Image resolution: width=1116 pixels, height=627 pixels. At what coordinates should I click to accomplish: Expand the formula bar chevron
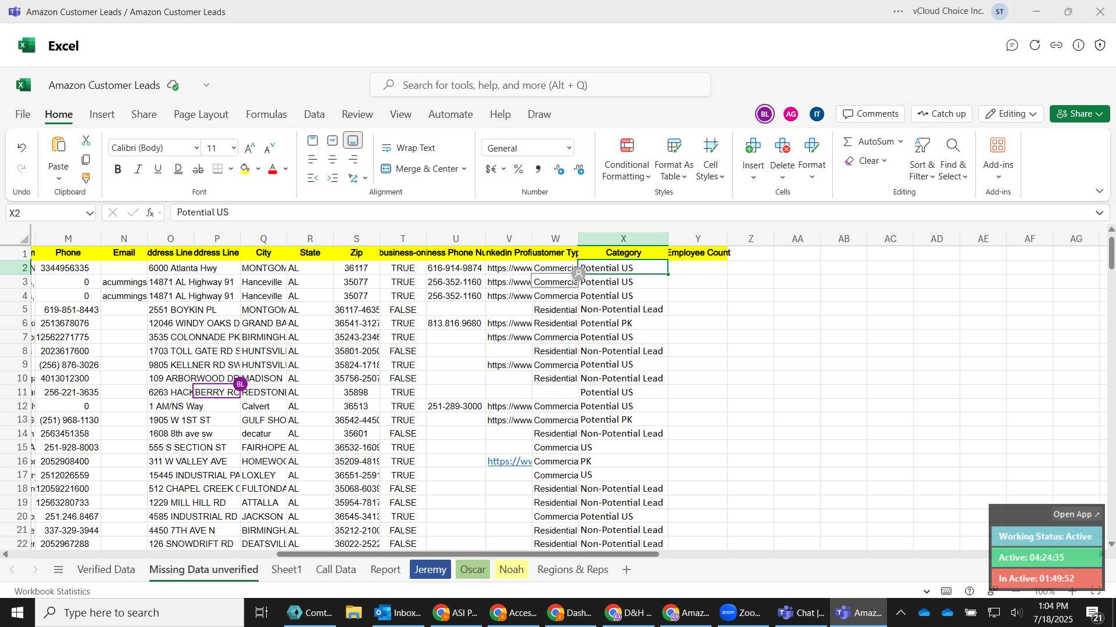pos(1099,213)
